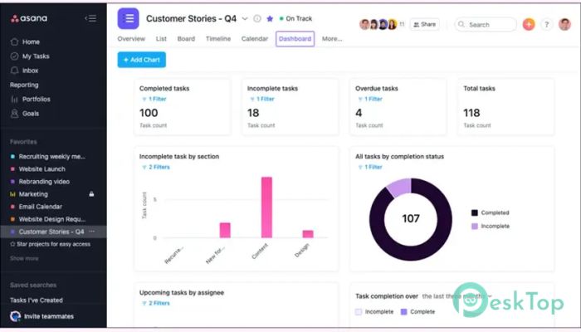Click the donut chart showing 107

pos(411,219)
